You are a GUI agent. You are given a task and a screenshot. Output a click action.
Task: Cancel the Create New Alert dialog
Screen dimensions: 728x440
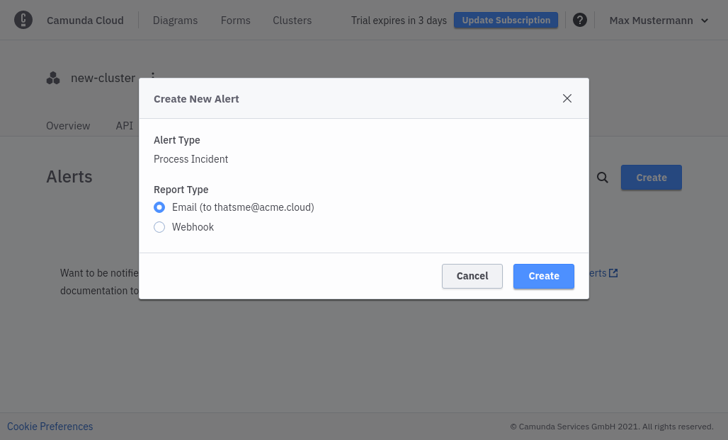472,276
